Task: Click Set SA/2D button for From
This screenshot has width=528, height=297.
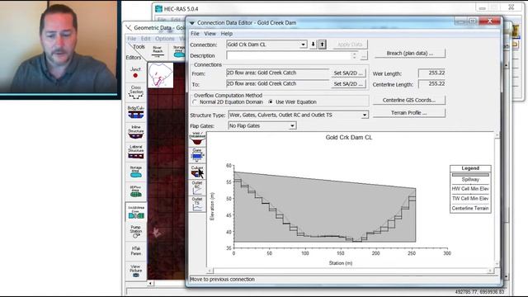Action: pos(348,73)
